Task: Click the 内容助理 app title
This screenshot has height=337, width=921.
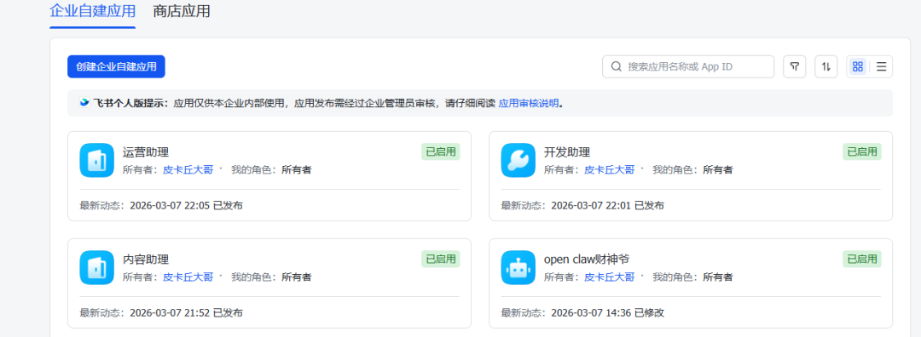Action: tap(146, 260)
